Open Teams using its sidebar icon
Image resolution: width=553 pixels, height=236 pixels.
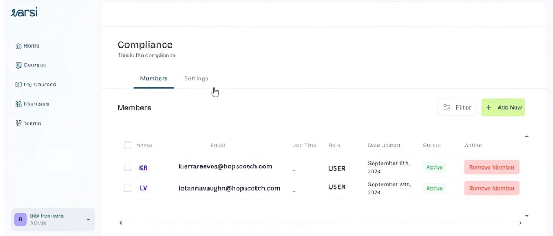18,124
